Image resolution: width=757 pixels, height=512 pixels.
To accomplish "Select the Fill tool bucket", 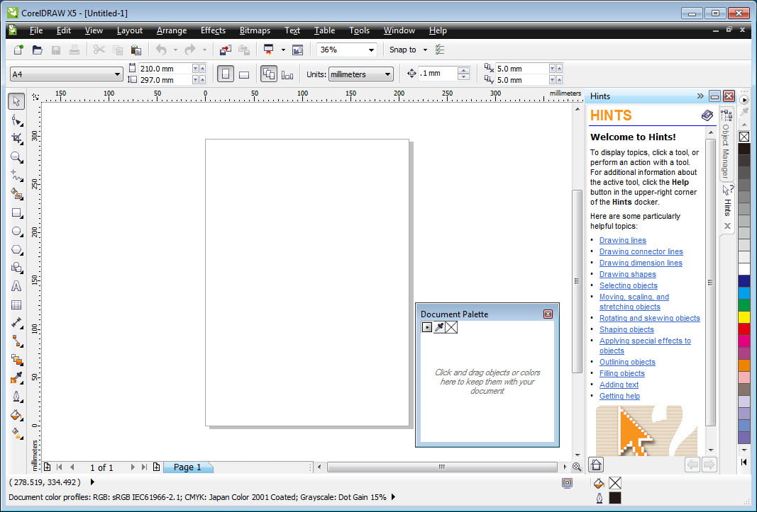I will (16, 415).
